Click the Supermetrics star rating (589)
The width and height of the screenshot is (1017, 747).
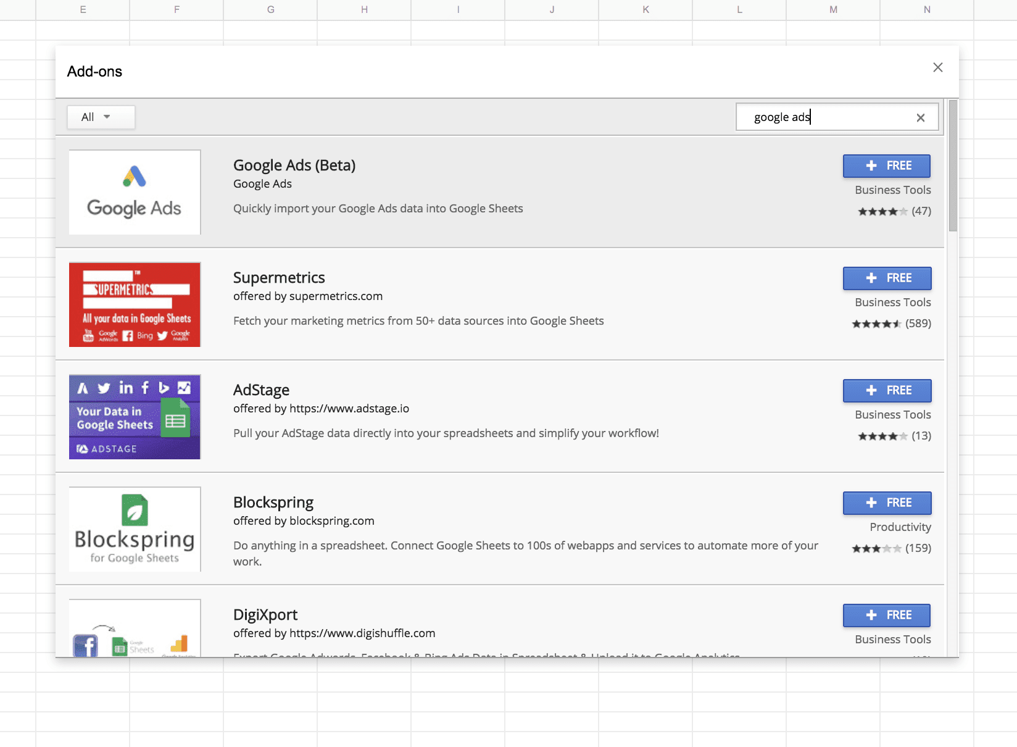pos(891,323)
